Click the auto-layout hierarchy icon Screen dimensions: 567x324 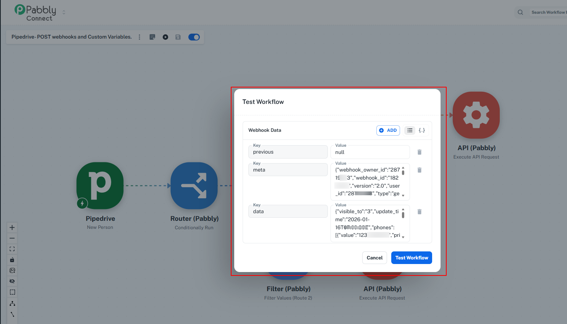pos(12,303)
